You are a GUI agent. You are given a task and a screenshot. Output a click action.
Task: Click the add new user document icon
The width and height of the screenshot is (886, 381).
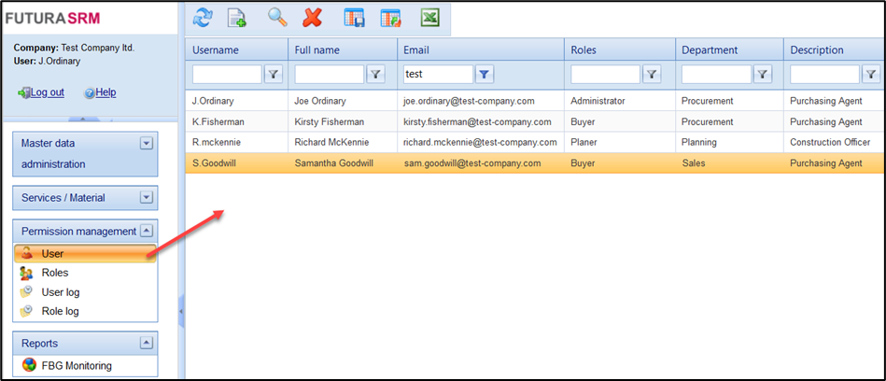point(237,18)
